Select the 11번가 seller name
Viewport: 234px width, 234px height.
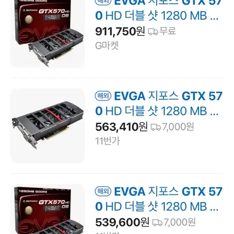pos(107,141)
